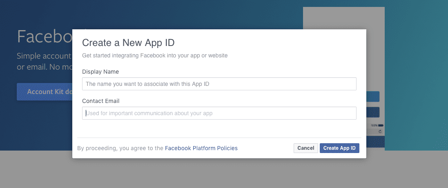Click the "By proceeding, you agree" text
The height and width of the screenshot is (188, 448).
[120, 148]
